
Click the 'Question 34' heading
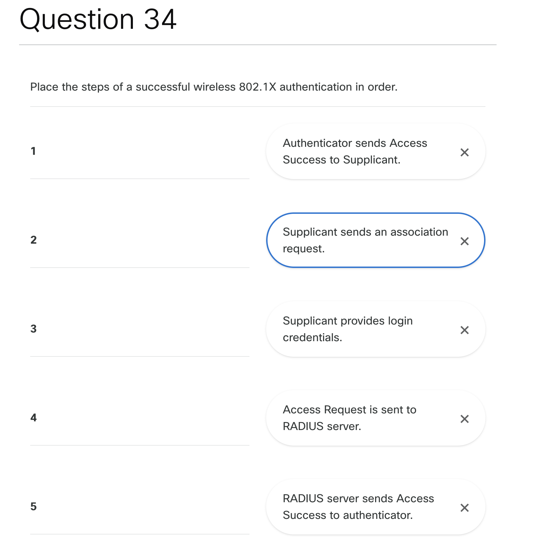[98, 19]
